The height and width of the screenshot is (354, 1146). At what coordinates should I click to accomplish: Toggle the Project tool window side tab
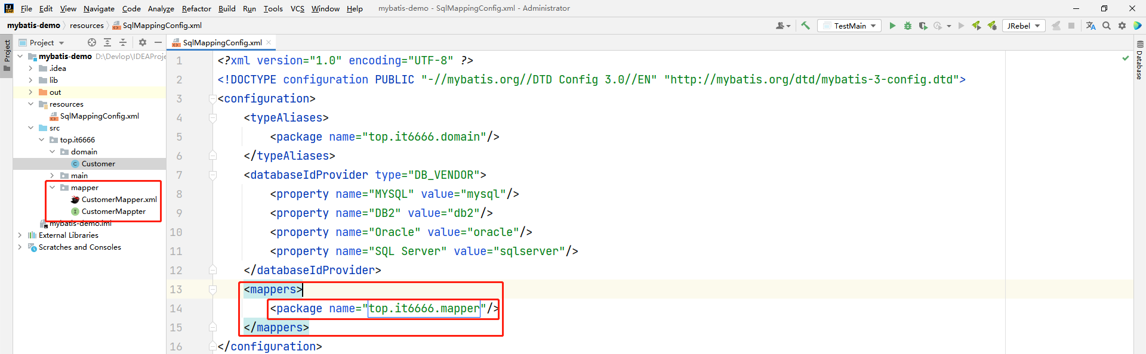(7, 55)
